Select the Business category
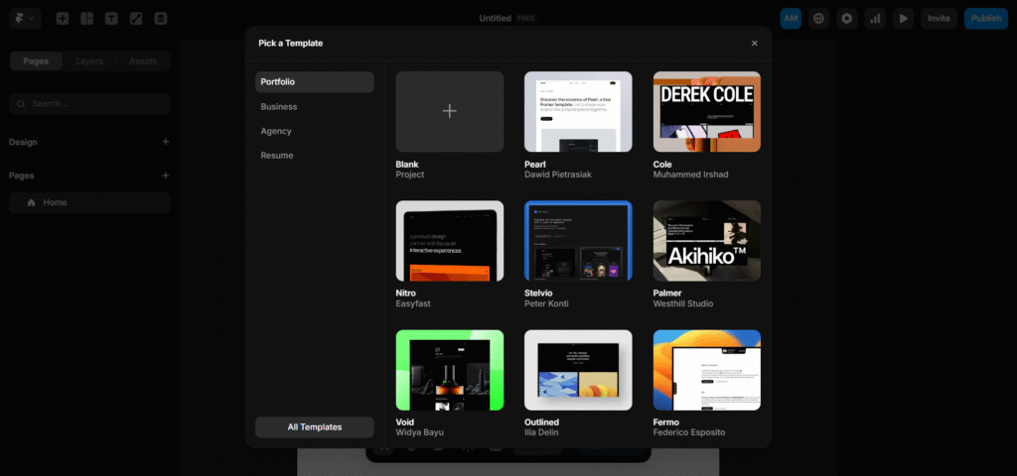 [x=315, y=107]
